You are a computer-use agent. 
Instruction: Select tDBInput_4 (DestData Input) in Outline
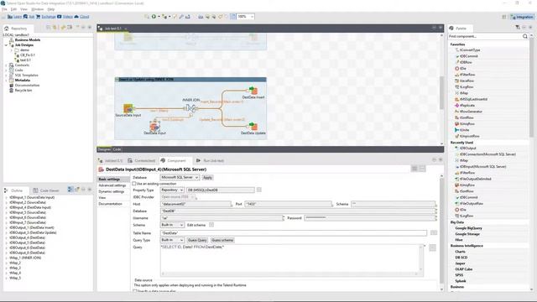tap(30, 207)
